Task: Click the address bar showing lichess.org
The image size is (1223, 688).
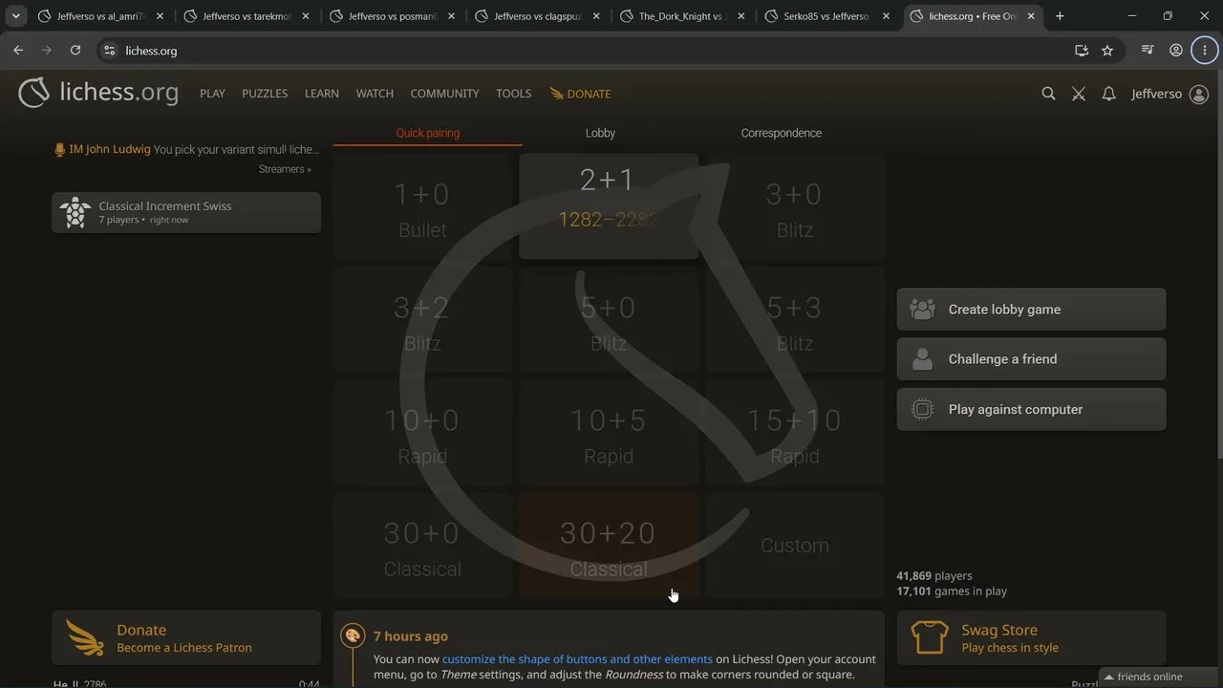Action: (x=583, y=51)
